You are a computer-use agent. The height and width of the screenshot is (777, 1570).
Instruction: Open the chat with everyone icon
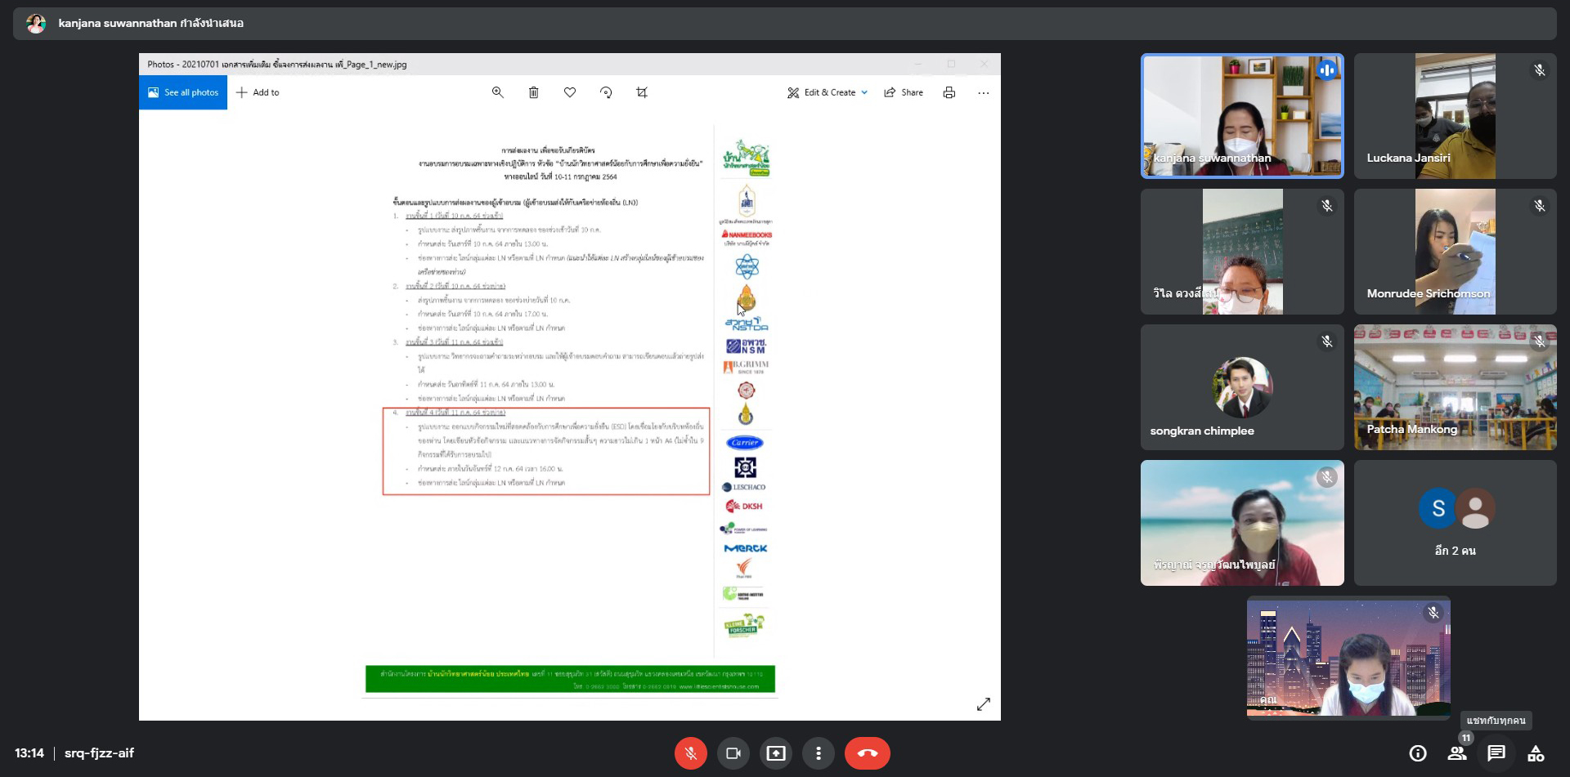click(x=1496, y=753)
